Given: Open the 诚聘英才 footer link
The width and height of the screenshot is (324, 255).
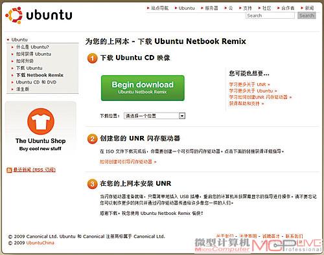Looking at the screenshot, I should click(x=271, y=236).
